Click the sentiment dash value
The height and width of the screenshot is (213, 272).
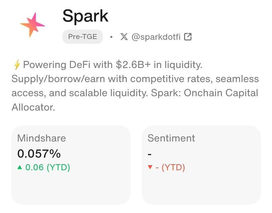click(x=150, y=154)
